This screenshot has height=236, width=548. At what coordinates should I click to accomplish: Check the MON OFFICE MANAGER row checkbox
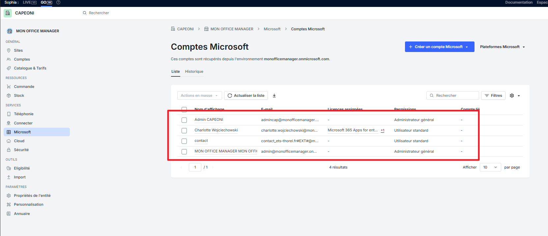point(184,152)
